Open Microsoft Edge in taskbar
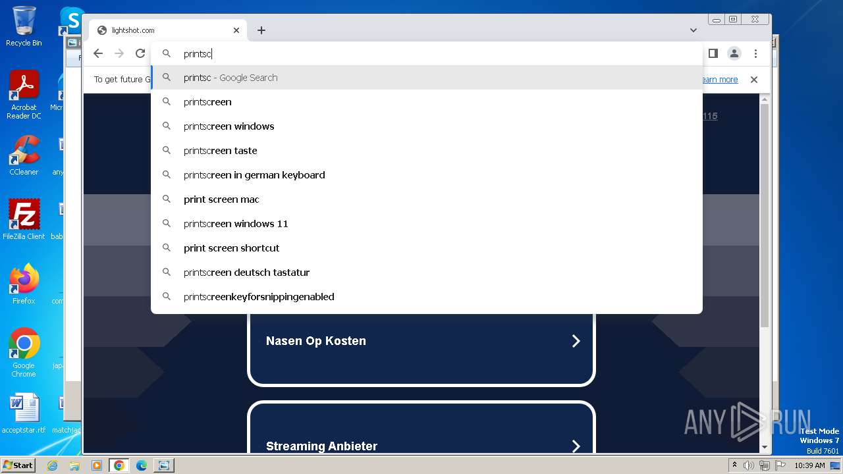843x474 pixels. click(x=141, y=465)
